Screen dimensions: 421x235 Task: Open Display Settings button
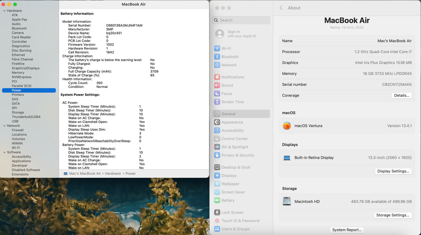point(393,171)
